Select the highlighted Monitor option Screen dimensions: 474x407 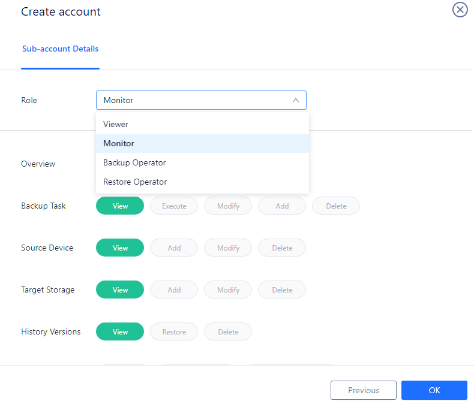tap(202, 143)
